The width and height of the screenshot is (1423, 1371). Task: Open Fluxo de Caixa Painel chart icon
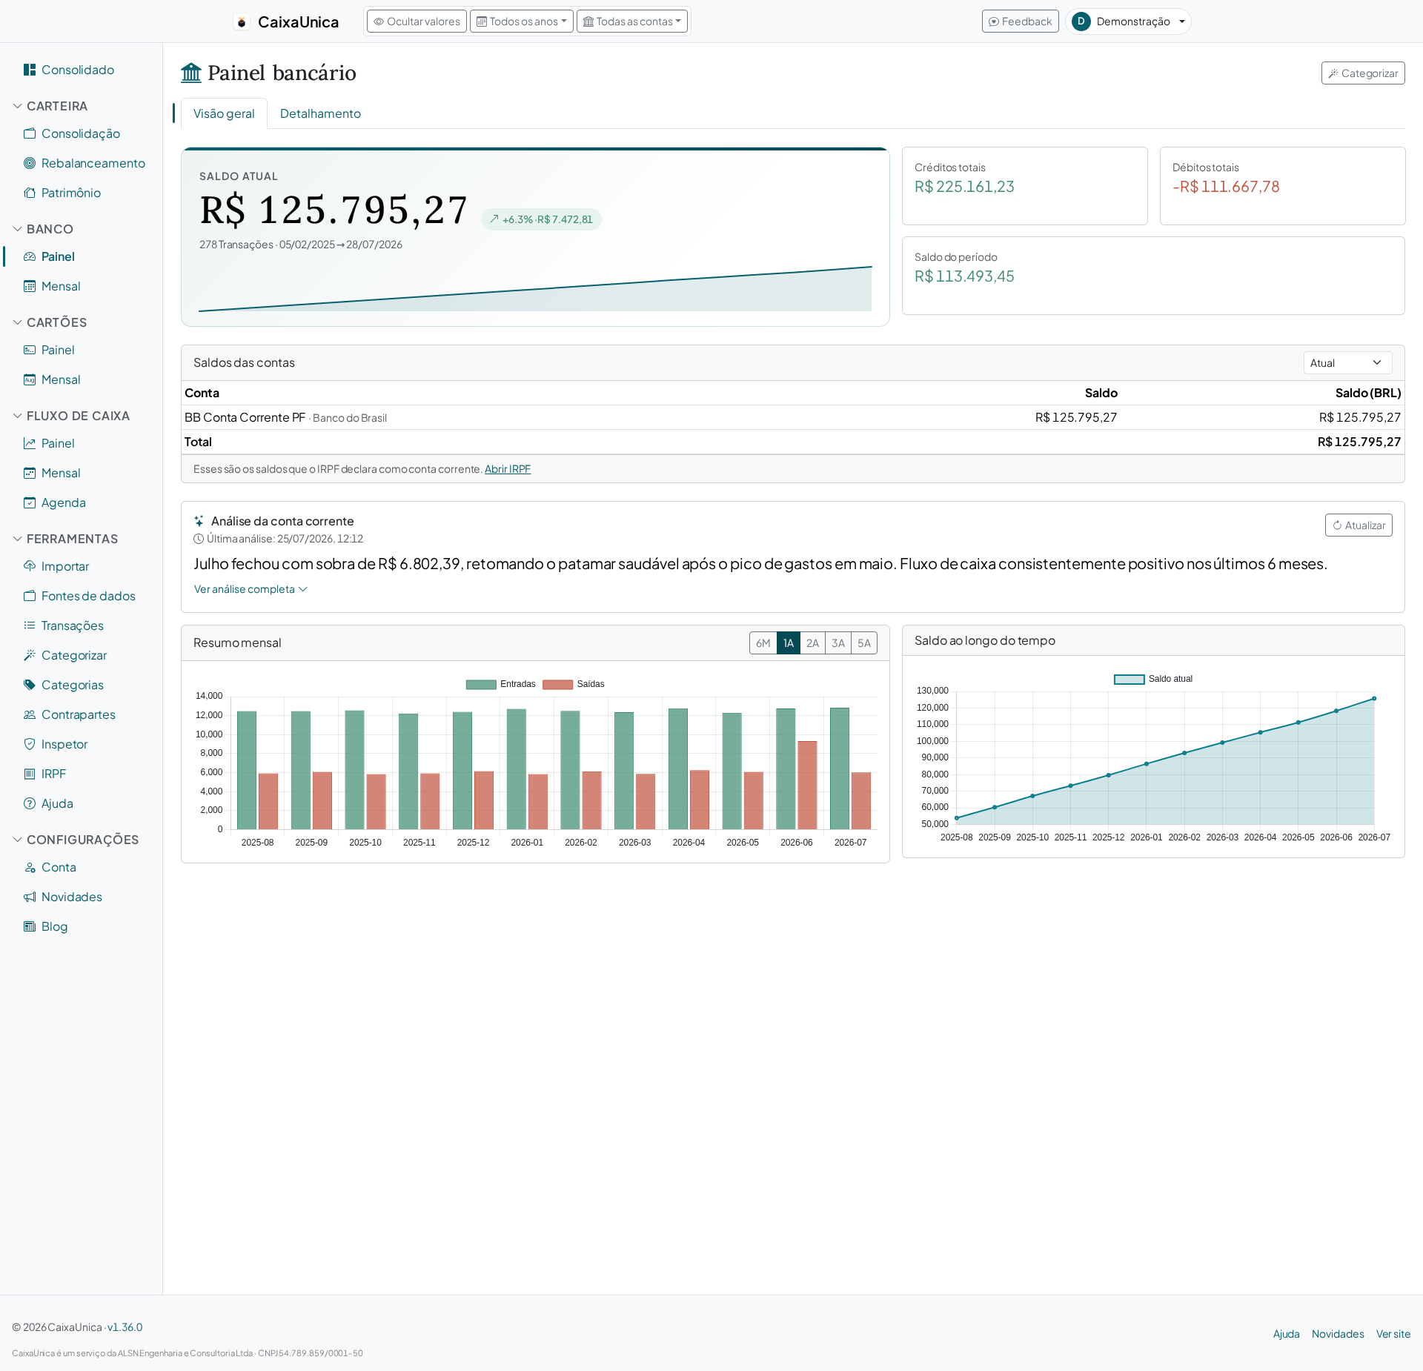point(30,443)
